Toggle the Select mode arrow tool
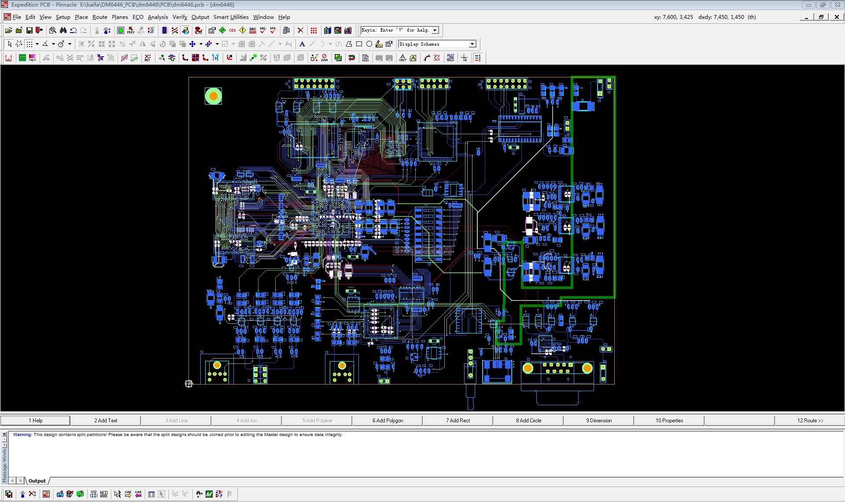 click(10, 44)
